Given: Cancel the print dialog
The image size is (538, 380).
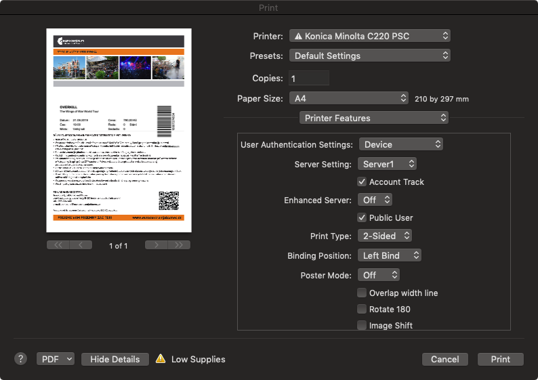Looking at the screenshot, I should coord(445,359).
